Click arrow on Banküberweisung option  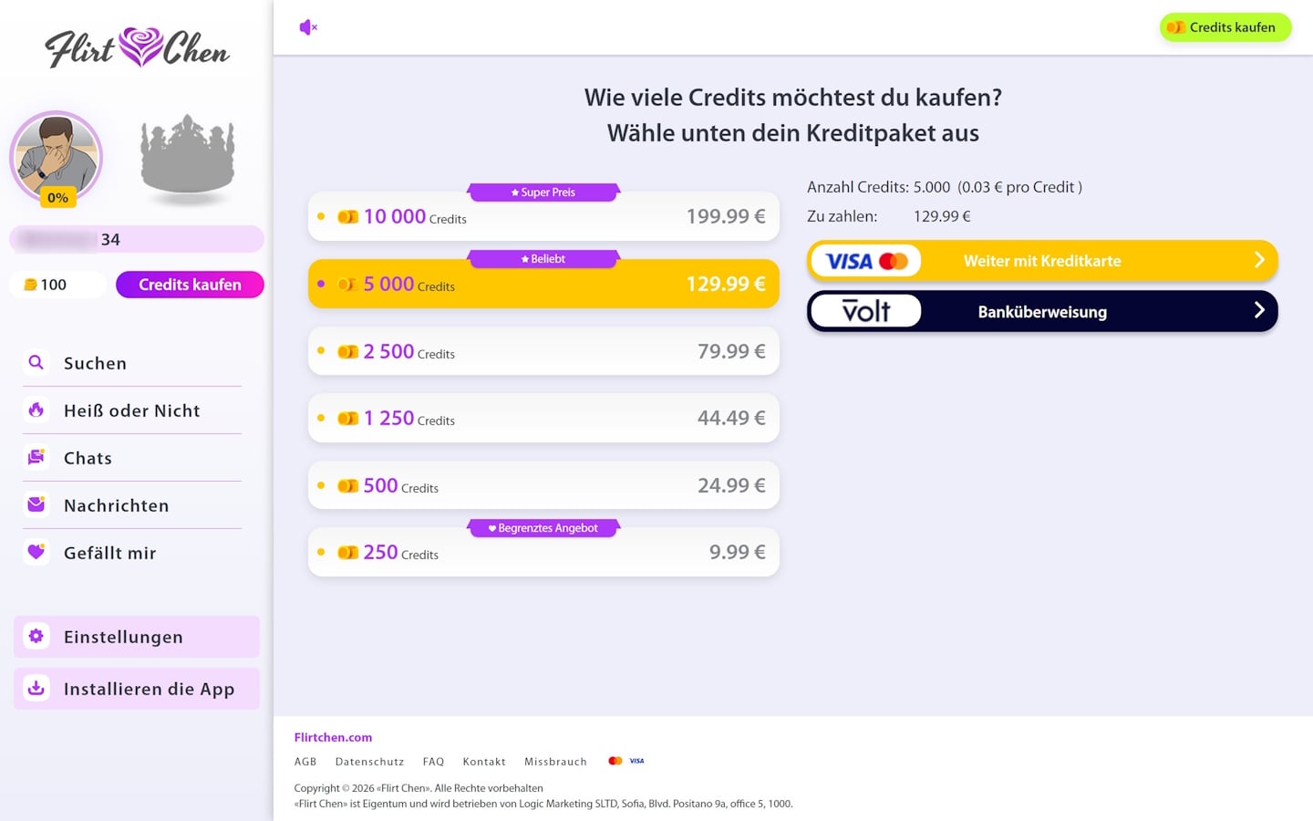(x=1259, y=311)
